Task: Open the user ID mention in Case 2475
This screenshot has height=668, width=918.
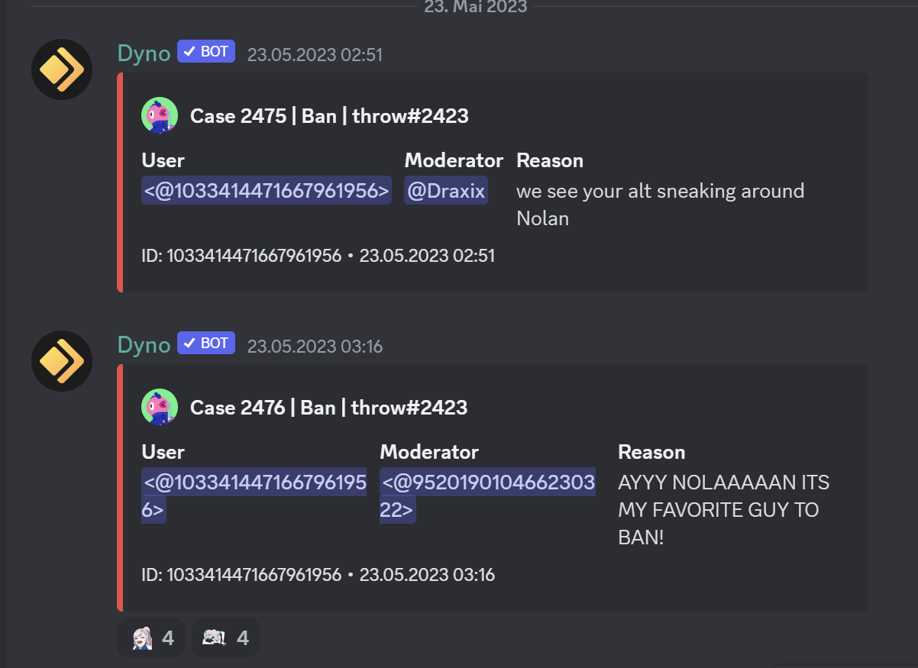Action: tap(267, 191)
